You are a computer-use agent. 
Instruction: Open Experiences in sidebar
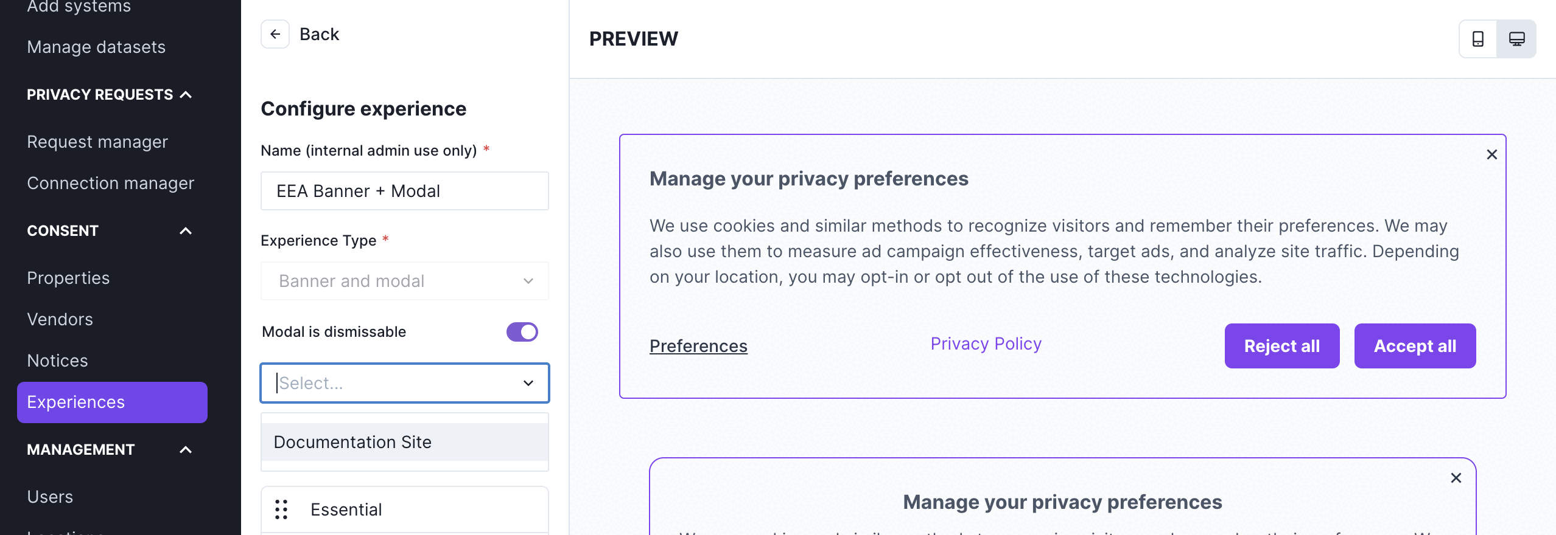112,402
